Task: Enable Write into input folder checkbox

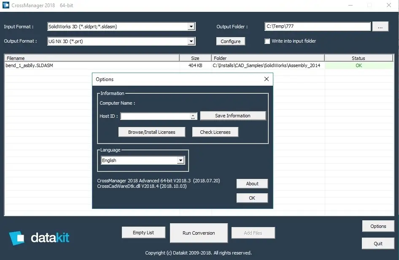Action: tap(267, 41)
